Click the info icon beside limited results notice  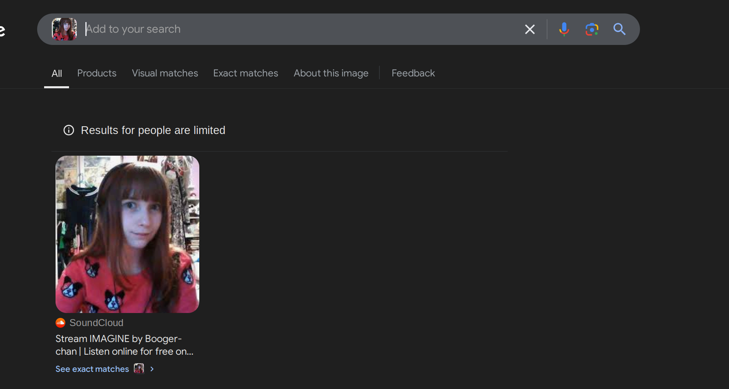[x=69, y=130]
